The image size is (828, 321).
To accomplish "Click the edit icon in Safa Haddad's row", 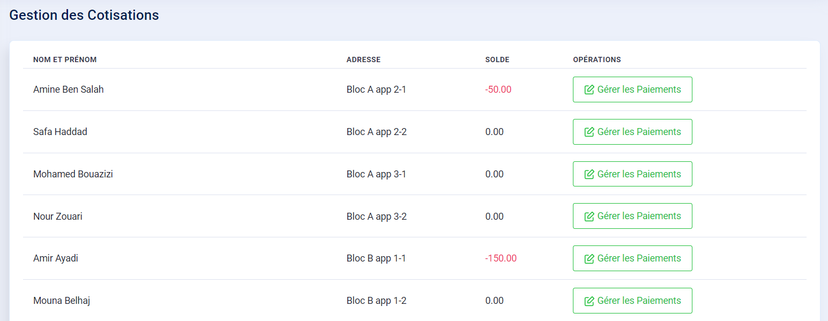I will [589, 132].
